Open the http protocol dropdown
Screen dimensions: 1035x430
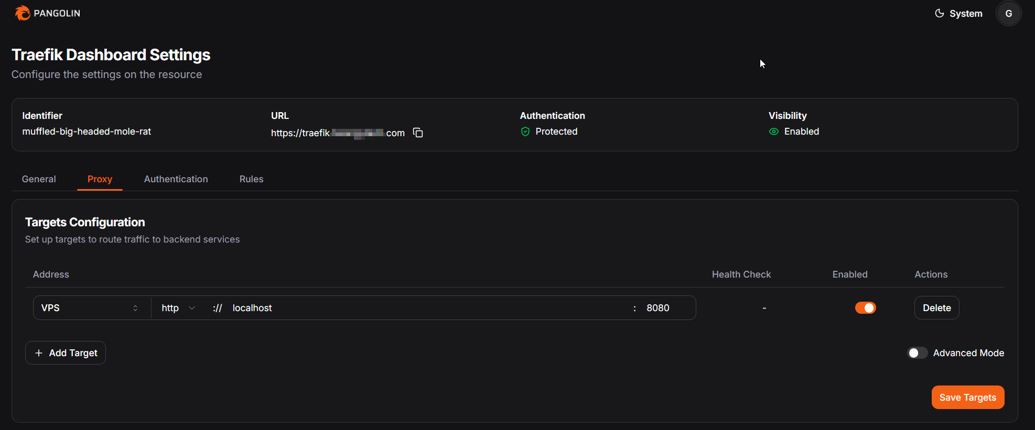point(178,308)
